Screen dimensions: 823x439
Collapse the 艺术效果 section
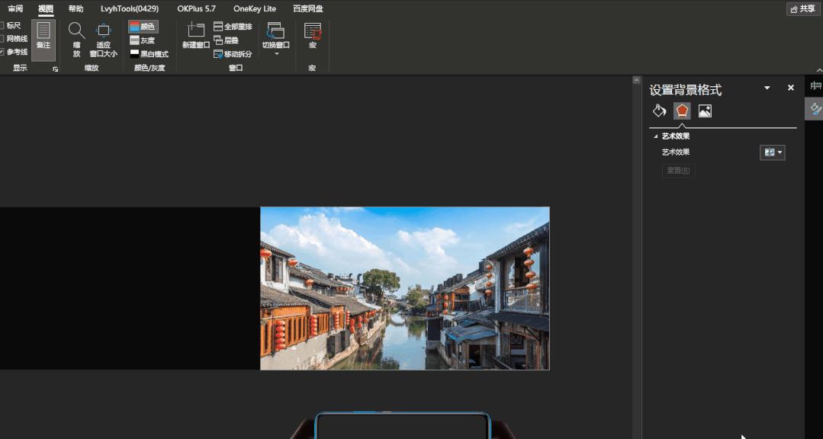(655, 136)
